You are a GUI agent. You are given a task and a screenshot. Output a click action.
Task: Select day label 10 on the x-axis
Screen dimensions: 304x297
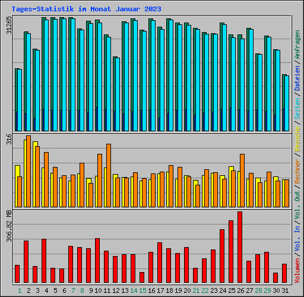(x=98, y=290)
